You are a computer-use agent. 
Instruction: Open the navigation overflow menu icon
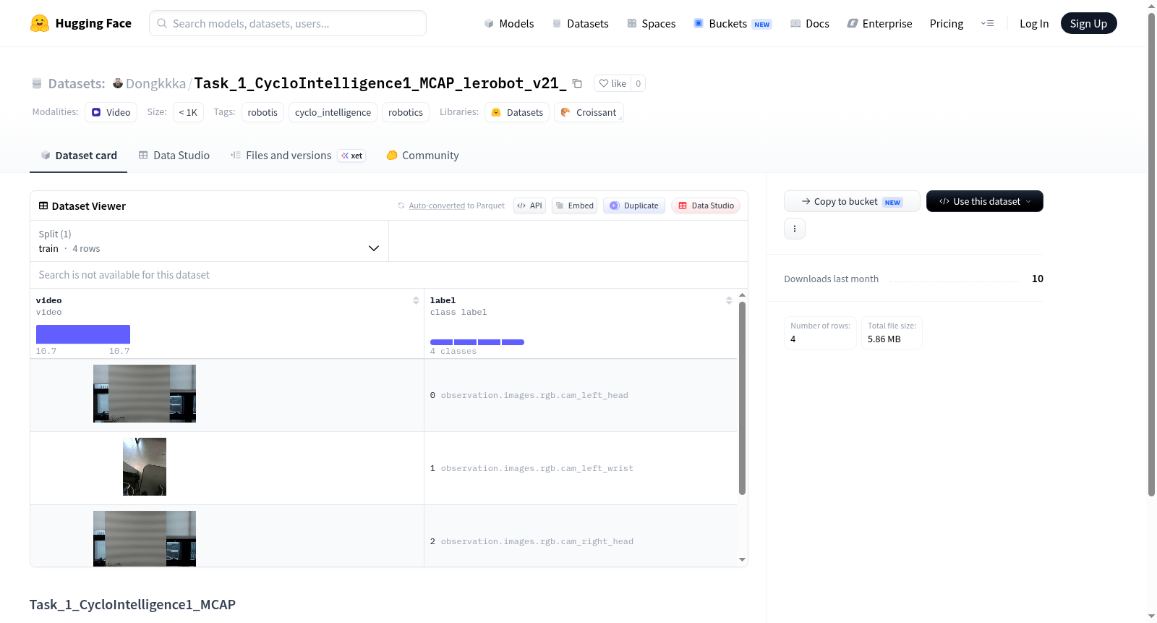pyautogui.click(x=987, y=24)
